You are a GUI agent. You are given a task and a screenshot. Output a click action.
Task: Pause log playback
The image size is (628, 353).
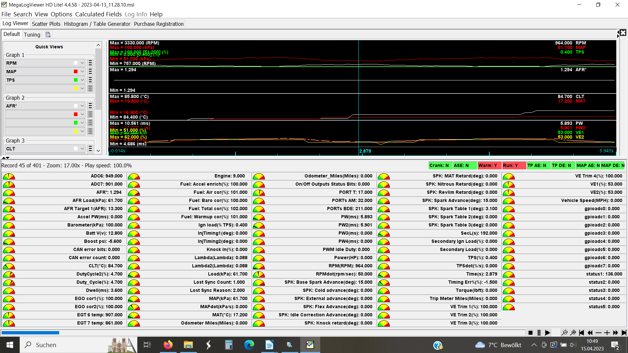pyautogui.click(x=539, y=333)
